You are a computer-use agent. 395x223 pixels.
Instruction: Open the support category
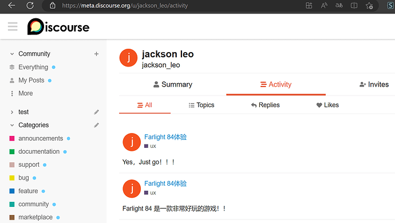(29, 165)
